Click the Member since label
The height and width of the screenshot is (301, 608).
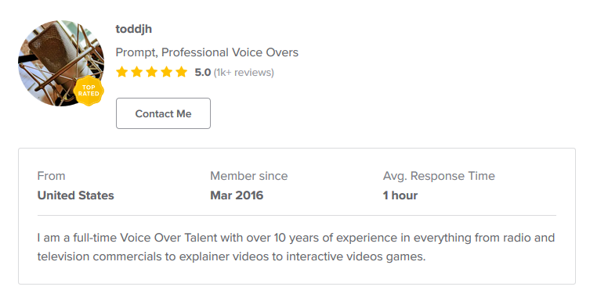pos(249,176)
